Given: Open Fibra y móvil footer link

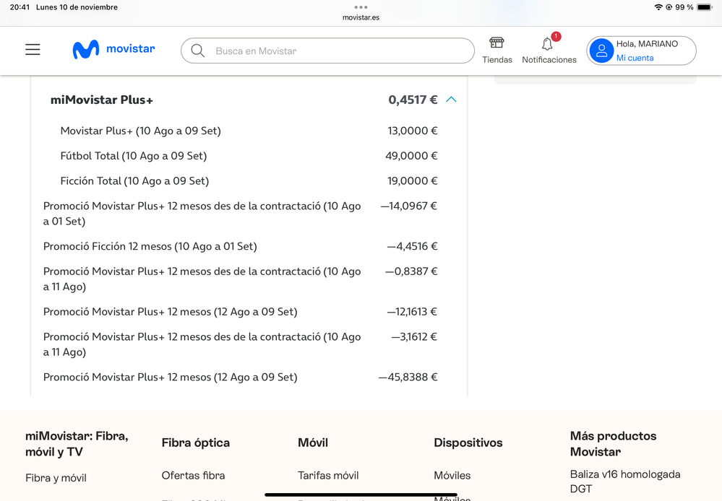Looking at the screenshot, I should pyautogui.click(x=56, y=478).
